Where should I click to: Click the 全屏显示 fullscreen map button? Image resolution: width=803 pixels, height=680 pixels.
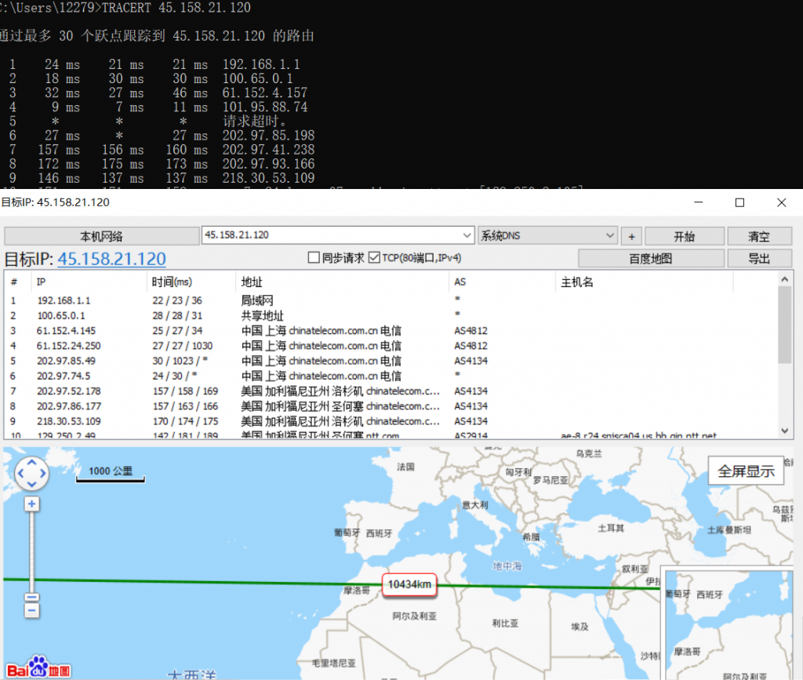746,471
